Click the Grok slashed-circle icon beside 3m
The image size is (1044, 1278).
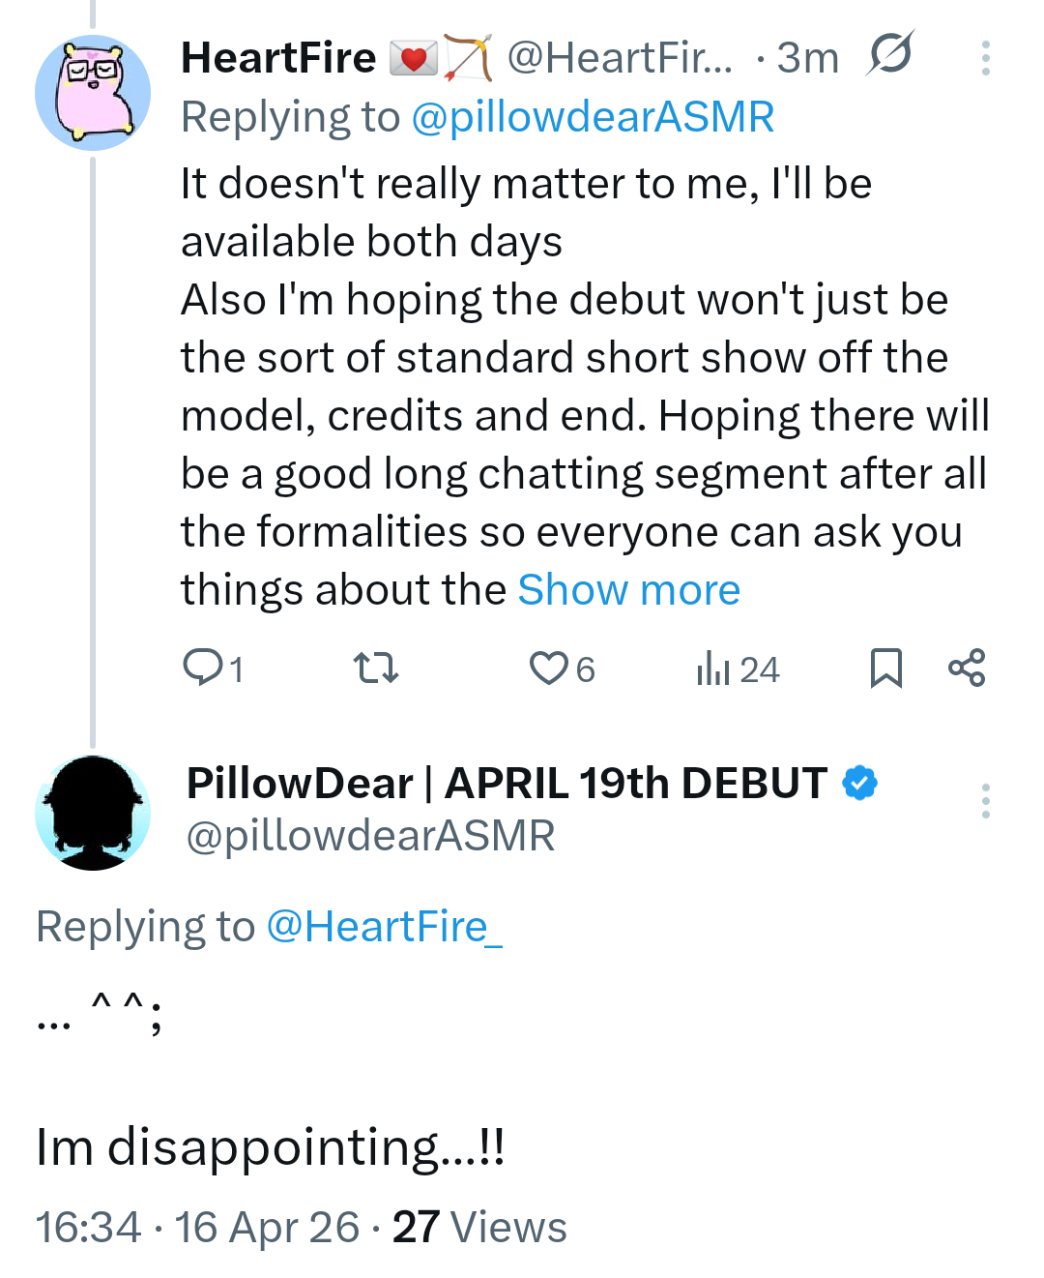(889, 54)
